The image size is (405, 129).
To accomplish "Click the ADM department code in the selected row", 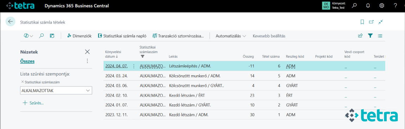I will 291,66.
